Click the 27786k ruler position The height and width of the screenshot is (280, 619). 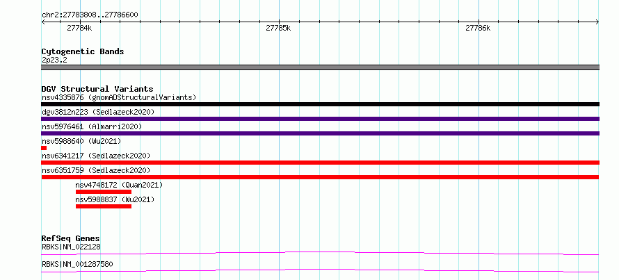478,28
